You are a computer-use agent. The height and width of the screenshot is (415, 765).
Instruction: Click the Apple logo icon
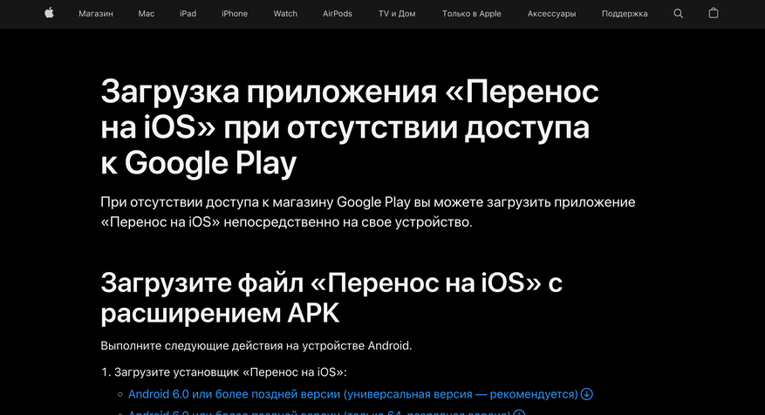(49, 13)
